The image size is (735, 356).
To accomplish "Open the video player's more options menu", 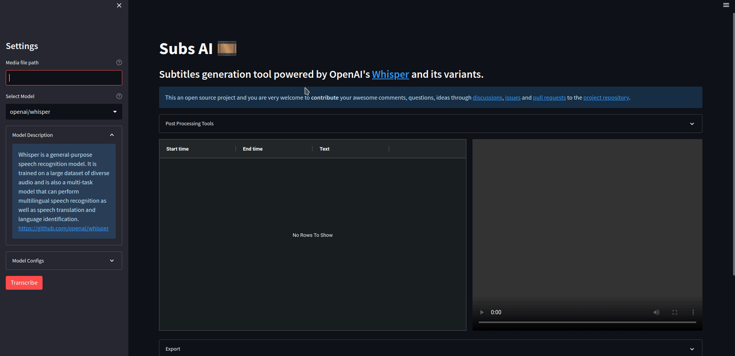I will 693,312.
